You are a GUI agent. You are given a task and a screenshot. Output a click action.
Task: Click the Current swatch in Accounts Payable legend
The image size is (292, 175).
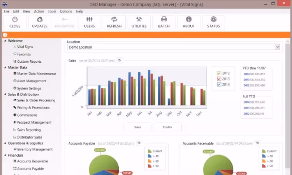[x=150, y=151]
